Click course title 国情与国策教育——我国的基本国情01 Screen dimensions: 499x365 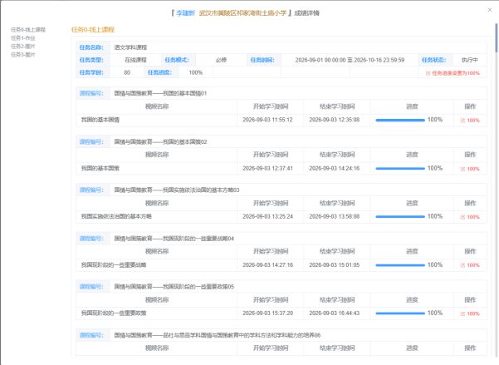[160, 93]
